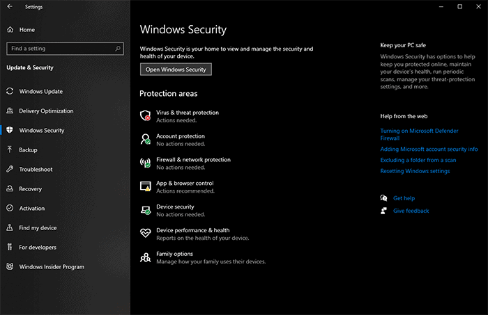Select Find my device
The width and height of the screenshot is (488, 315).
38,228
